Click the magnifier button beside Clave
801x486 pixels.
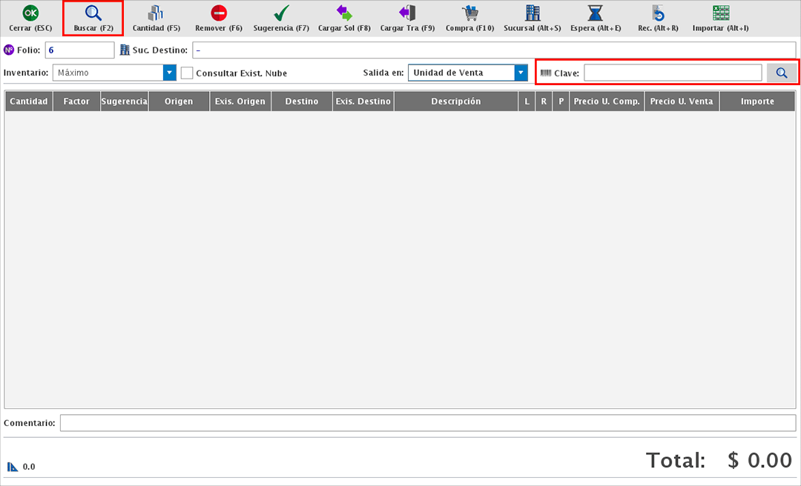click(782, 73)
